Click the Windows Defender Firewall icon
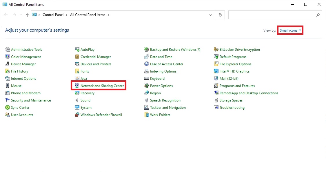Image resolution: width=326 pixels, height=172 pixels. [x=77, y=115]
